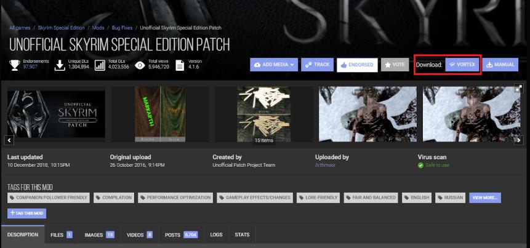Click the Endorsements trophy icon
This screenshot has width=530, height=248.
[15, 65]
